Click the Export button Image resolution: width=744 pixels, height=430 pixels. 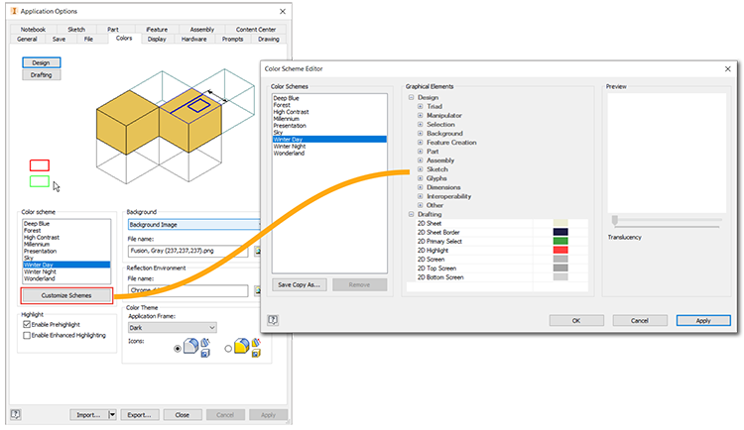point(140,415)
